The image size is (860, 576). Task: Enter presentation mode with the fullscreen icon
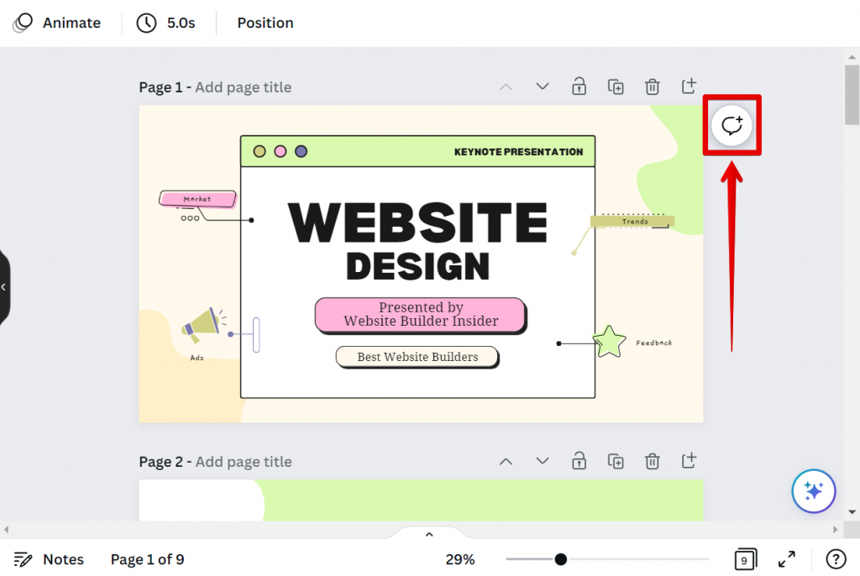point(786,559)
